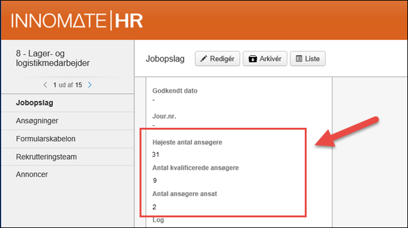Click the job title Lager- og logistikmedarbejder

[x=53, y=58]
